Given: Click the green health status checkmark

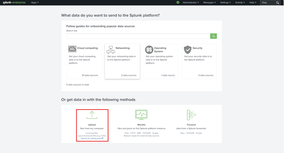Looking at the screenshot, I should (x=178, y=2).
